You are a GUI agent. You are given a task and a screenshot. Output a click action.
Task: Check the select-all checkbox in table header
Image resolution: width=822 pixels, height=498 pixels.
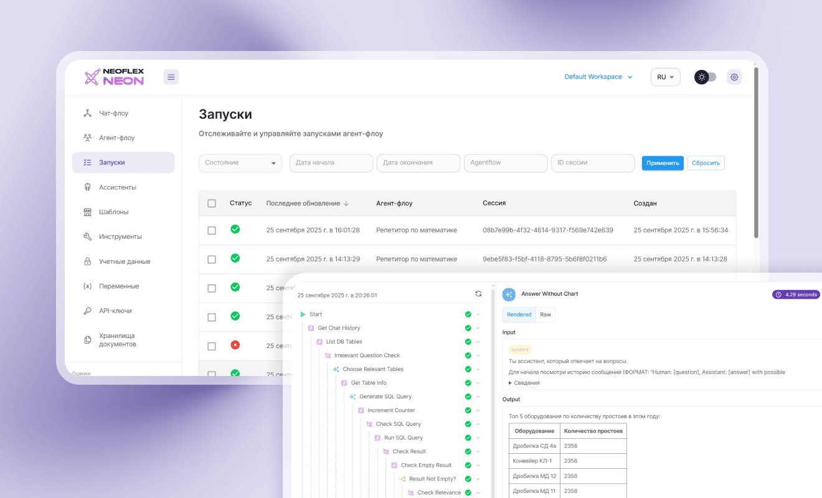pyautogui.click(x=212, y=204)
